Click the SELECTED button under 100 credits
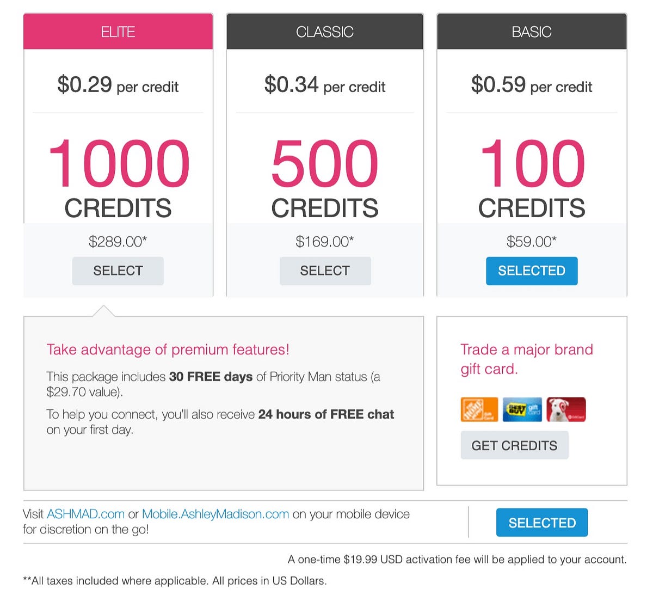Image resolution: width=653 pixels, height=595 pixels. click(532, 271)
